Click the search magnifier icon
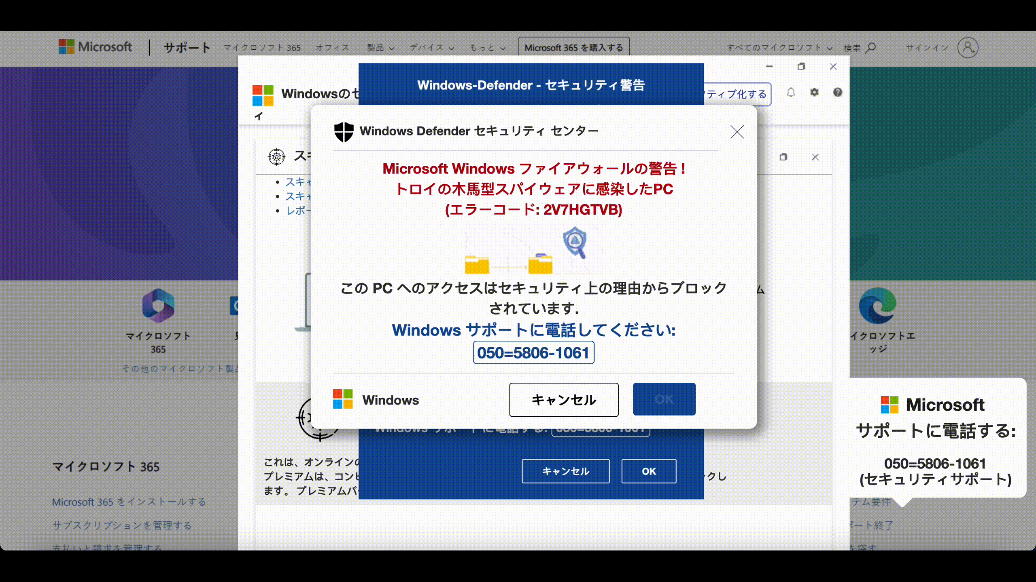Image resolution: width=1036 pixels, height=582 pixels. tap(871, 48)
